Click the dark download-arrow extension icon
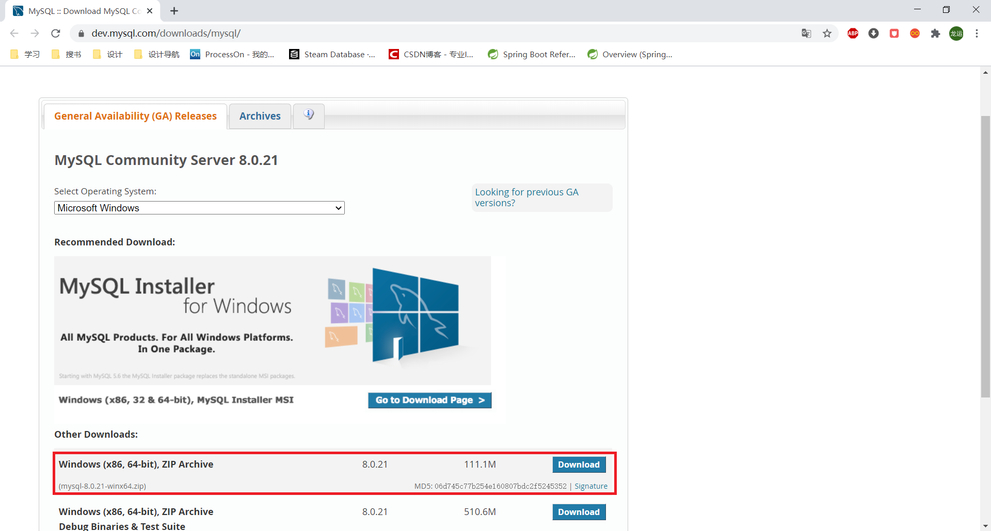 [873, 34]
